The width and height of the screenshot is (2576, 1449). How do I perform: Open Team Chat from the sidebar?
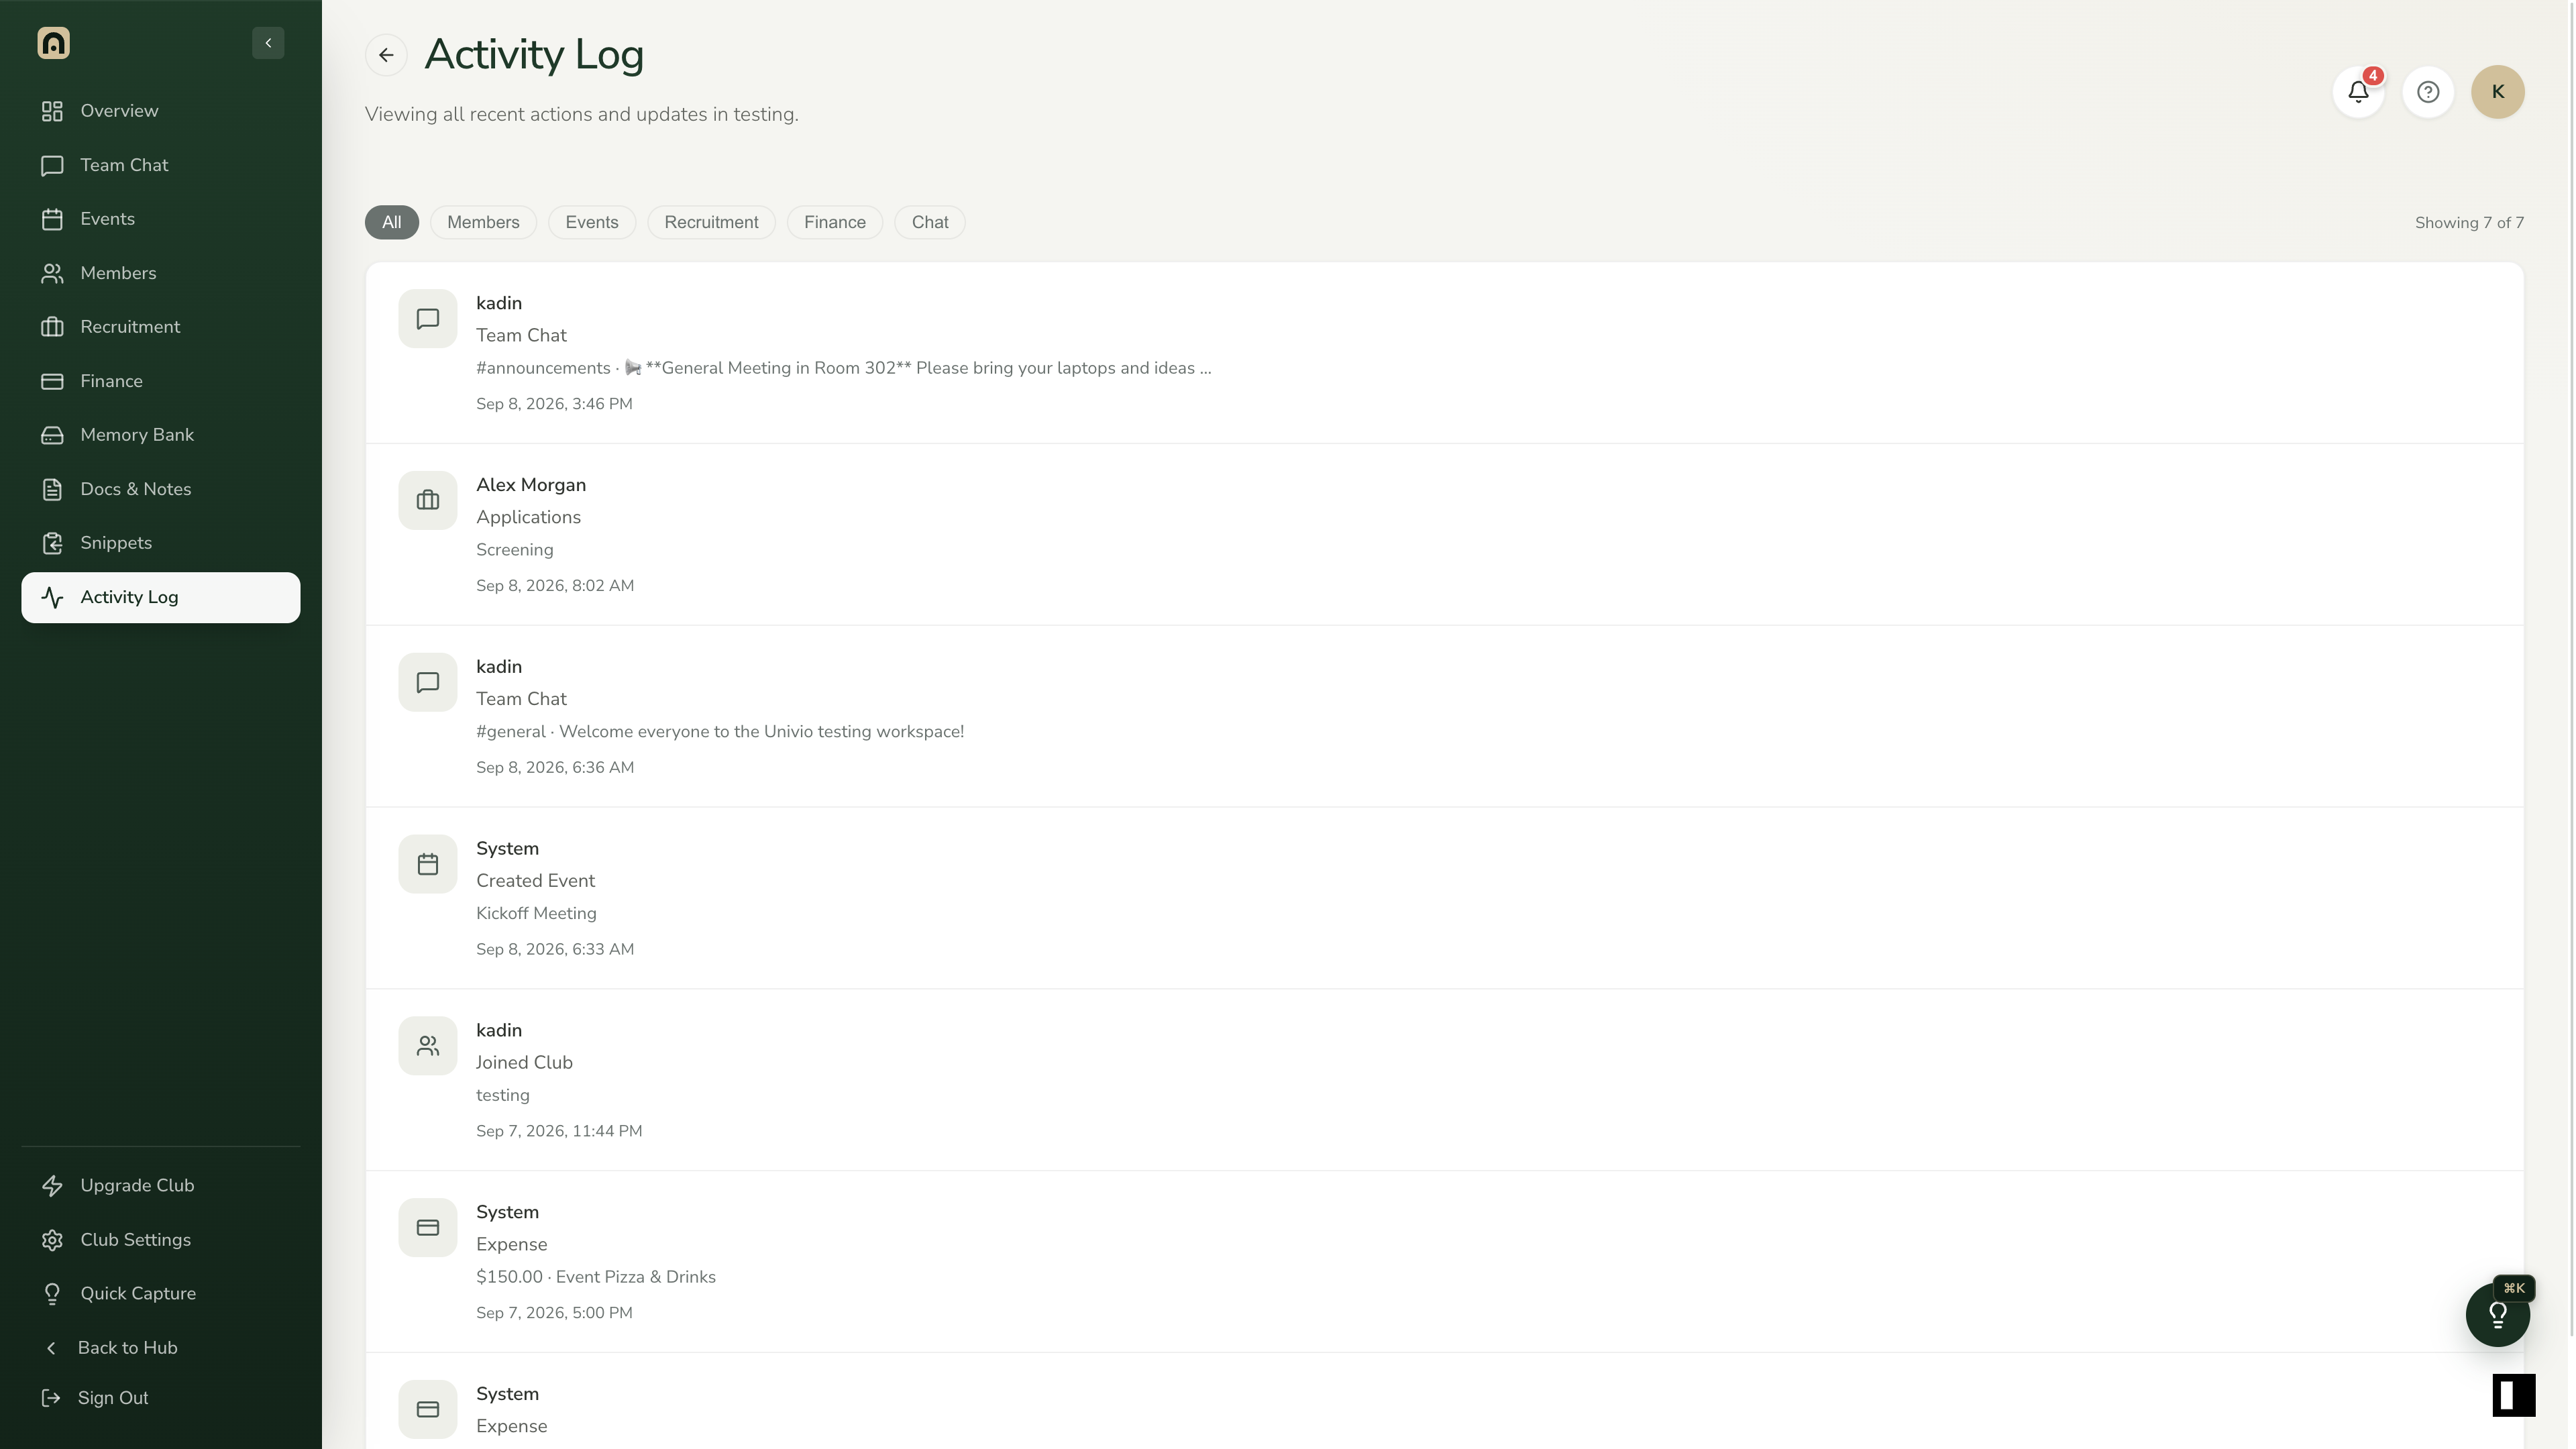160,165
